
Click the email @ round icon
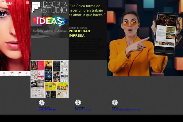115,102
